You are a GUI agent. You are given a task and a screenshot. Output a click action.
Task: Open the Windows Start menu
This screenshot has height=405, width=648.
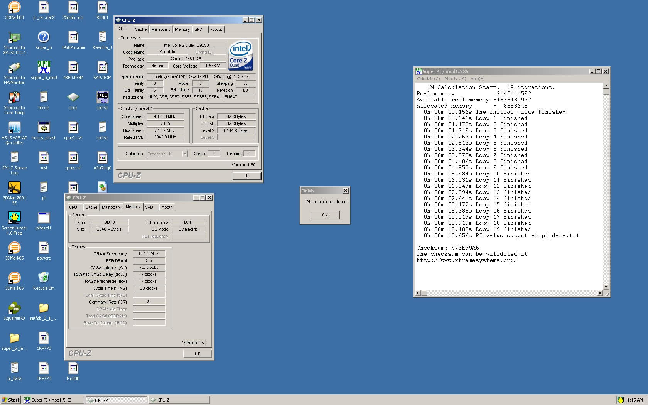(10, 400)
